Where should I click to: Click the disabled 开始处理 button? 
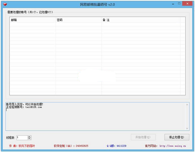tap(143, 137)
